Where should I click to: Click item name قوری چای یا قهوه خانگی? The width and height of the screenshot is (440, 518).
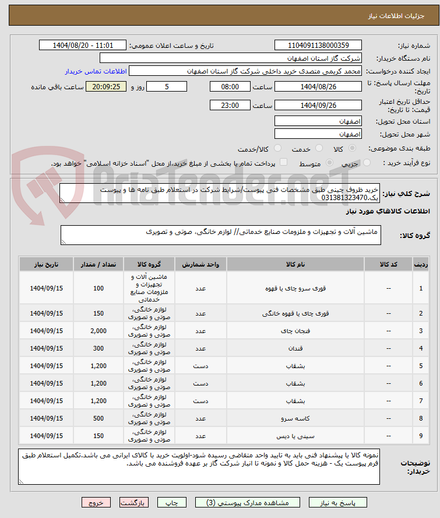[x=295, y=313]
